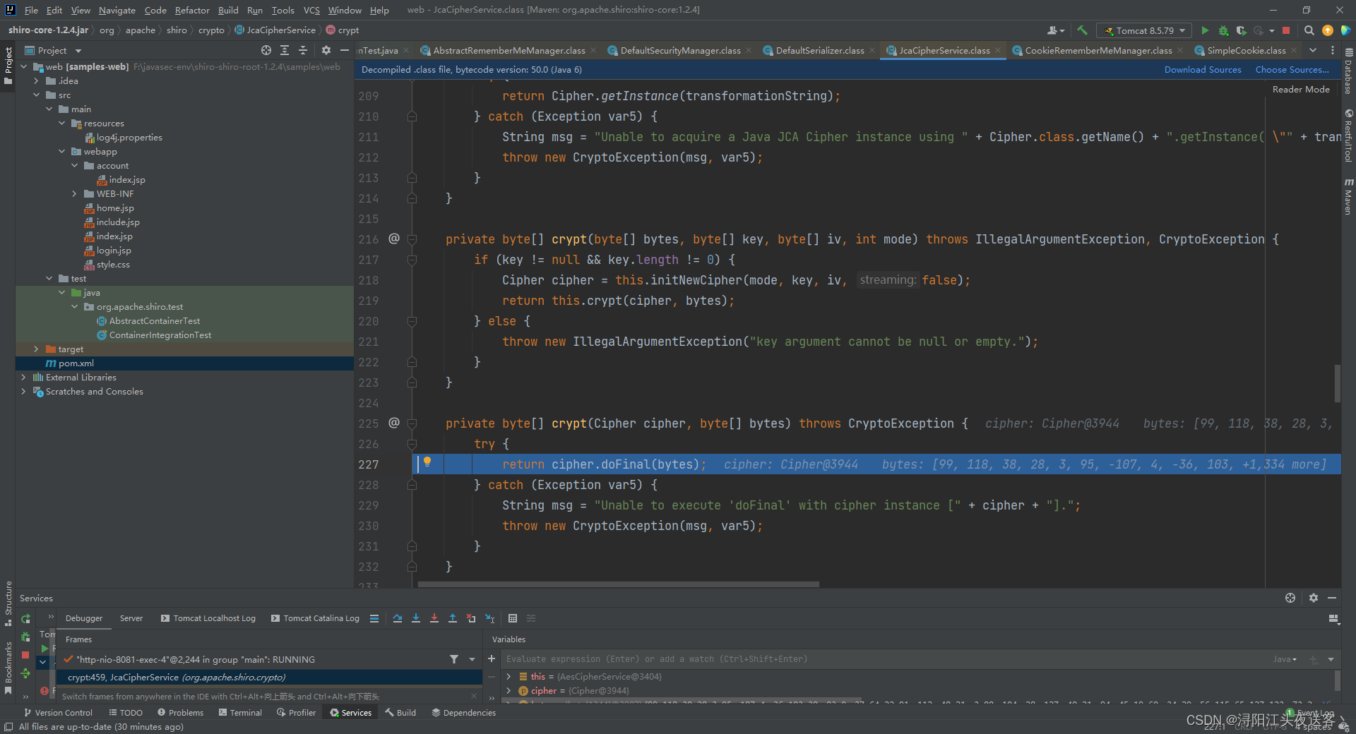This screenshot has height=734, width=1356.
Task: Collapse the src folder
Action: [x=36, y=95]
